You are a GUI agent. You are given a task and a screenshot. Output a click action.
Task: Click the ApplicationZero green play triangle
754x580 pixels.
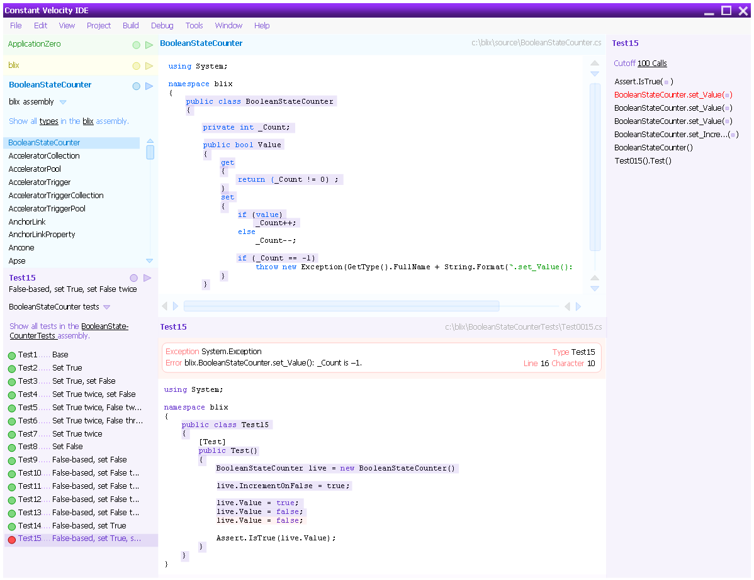pos(149,45)
